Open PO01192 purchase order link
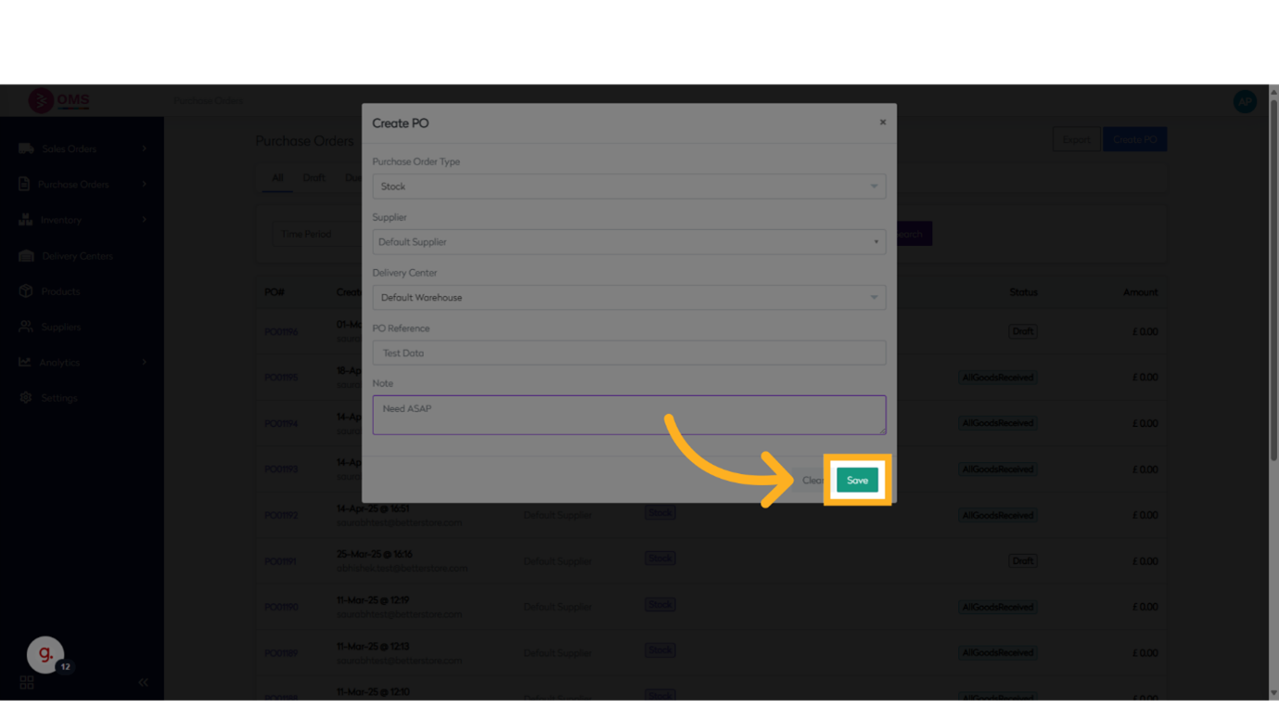1279x720 pixels. [281, 515]
